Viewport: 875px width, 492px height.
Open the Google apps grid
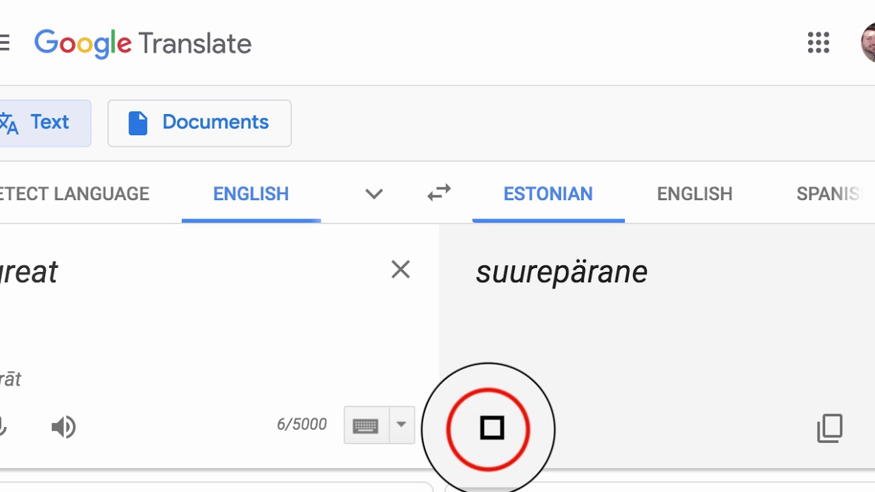tap(818, 42)
